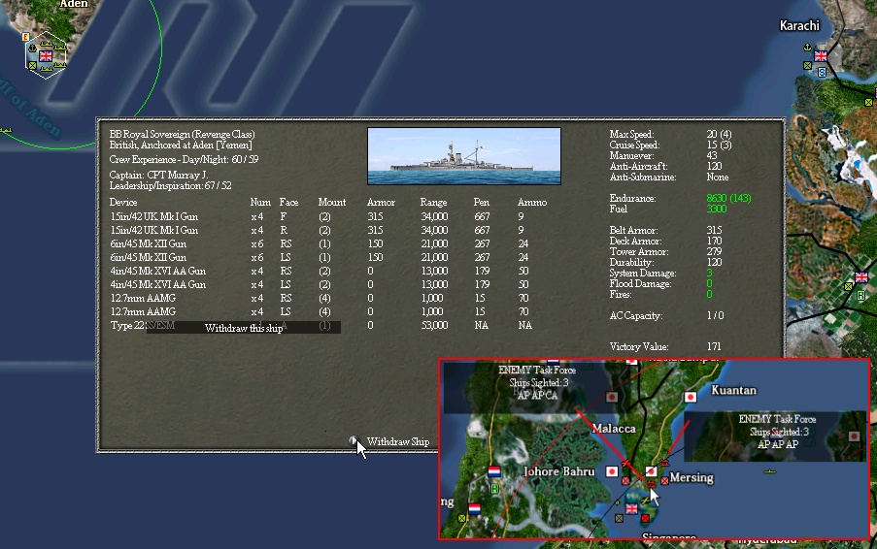Select the red enemy ship icon above Mersing
Screen dimensions: 877x549
[664, 463]
